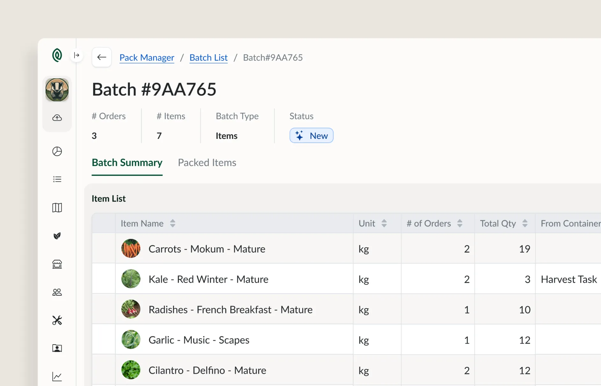Open the contact card sidebar icon

click(x=57, y=348)
